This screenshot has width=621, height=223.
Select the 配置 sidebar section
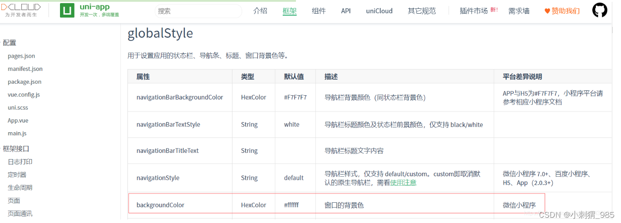click(x=9, y=43)
